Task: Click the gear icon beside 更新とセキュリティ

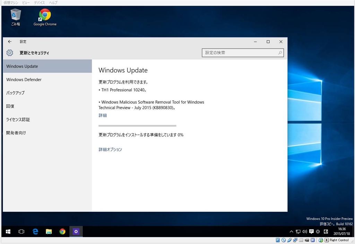Action: [9, 53]
